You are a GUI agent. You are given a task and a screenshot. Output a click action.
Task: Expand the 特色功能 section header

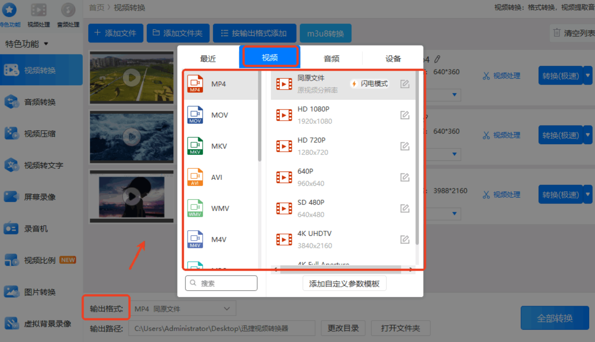[27, 44]
